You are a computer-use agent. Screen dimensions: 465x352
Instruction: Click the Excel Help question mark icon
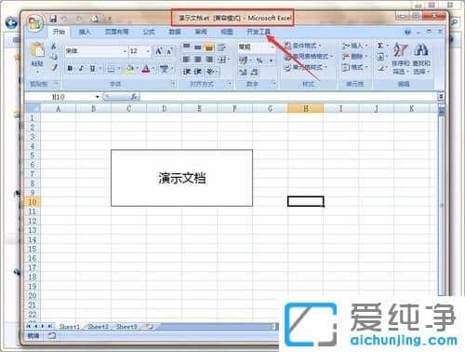(x=407, y=32)
